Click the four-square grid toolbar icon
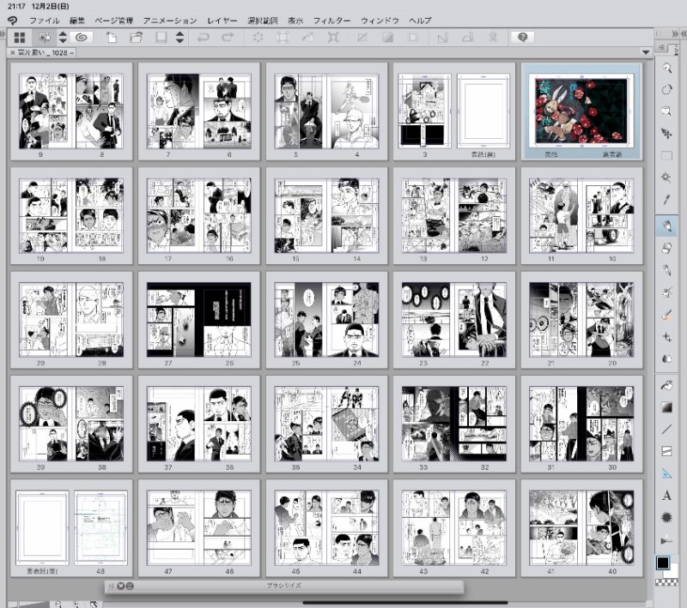The height and width of the screenshot is (608, 687). click(x=20, y=38)
